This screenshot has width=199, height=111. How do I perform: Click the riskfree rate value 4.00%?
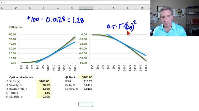click(44, 89)
